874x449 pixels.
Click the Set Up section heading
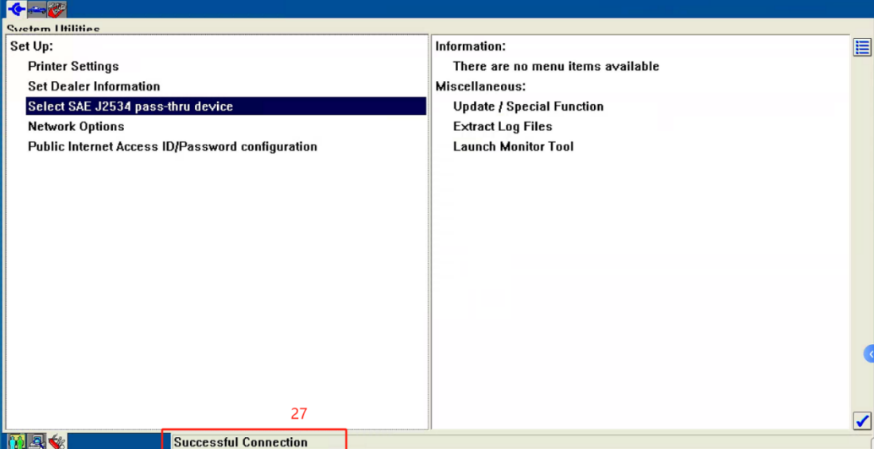(32, 47)
